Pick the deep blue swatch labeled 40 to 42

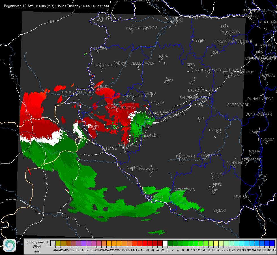coord(272,243)
